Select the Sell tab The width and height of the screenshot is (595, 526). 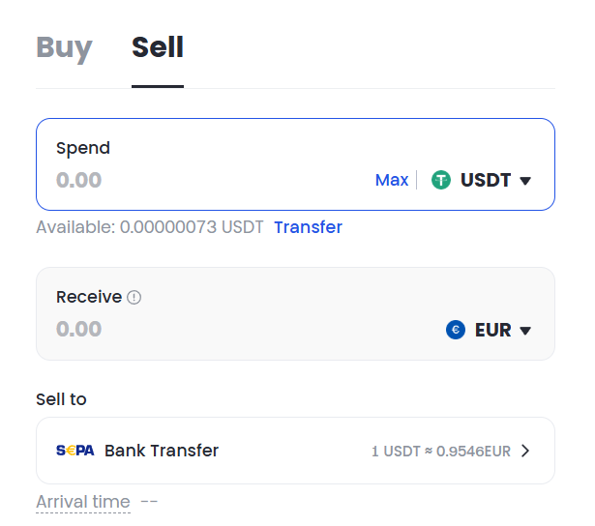158,47
